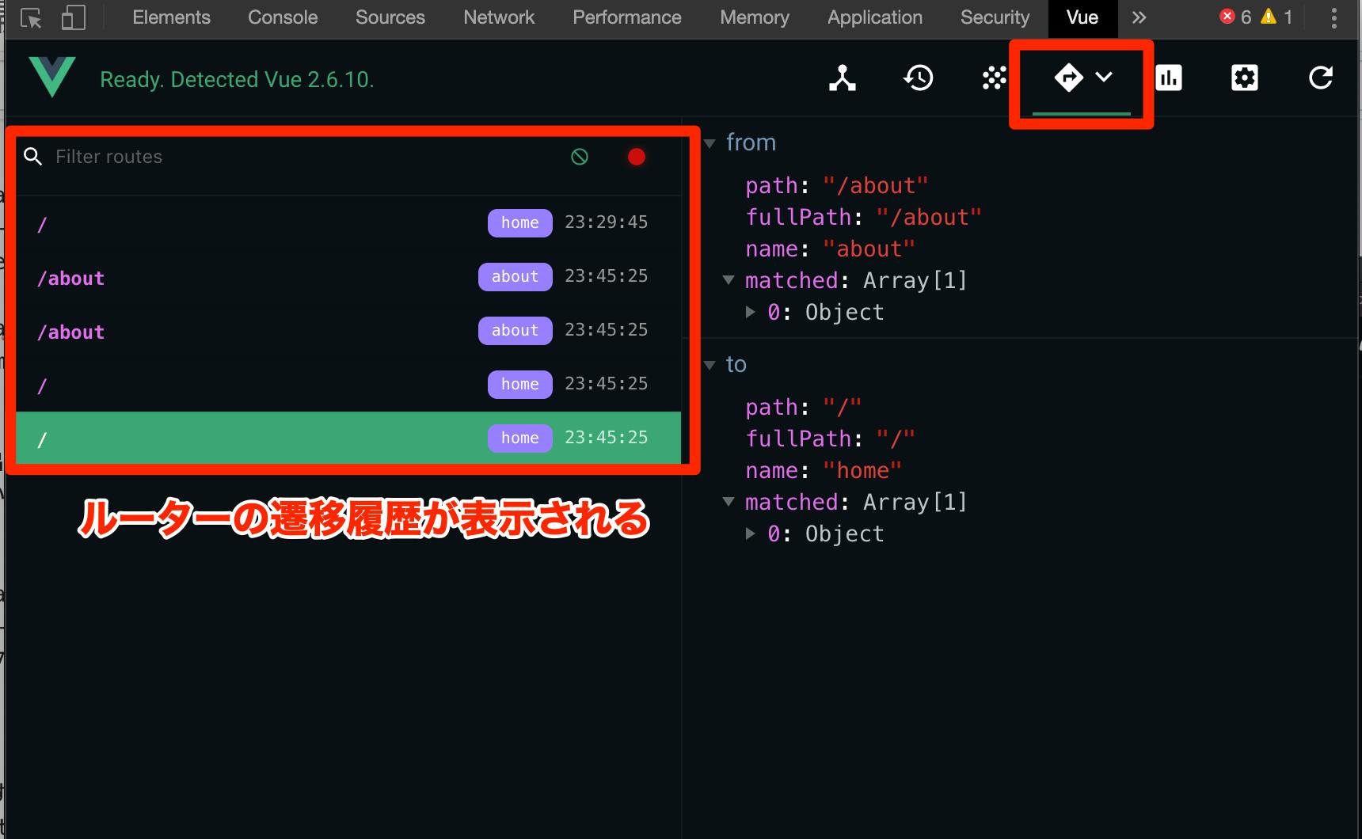Toggle route recording with red dot
Viewport: 1362px width, 839px height.
pyautogui.click(x=637, y=156)
